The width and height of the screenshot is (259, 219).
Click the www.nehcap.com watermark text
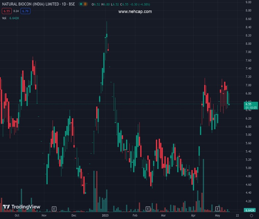tap(135, 12)
